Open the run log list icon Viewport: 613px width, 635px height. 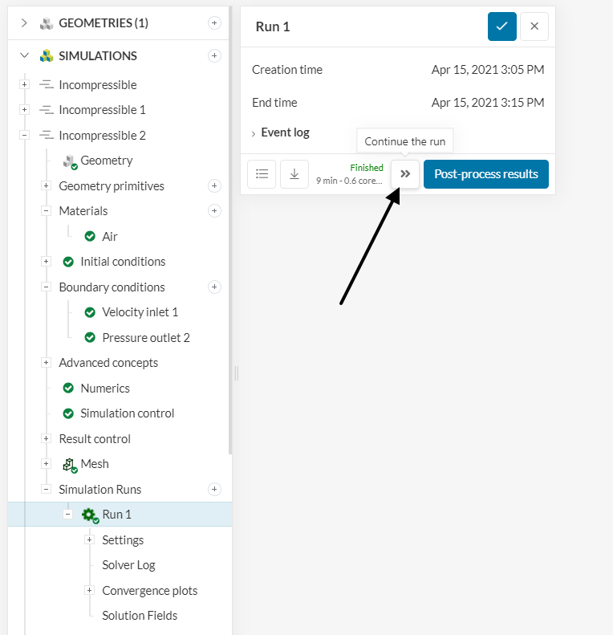[x=262, y=174]
